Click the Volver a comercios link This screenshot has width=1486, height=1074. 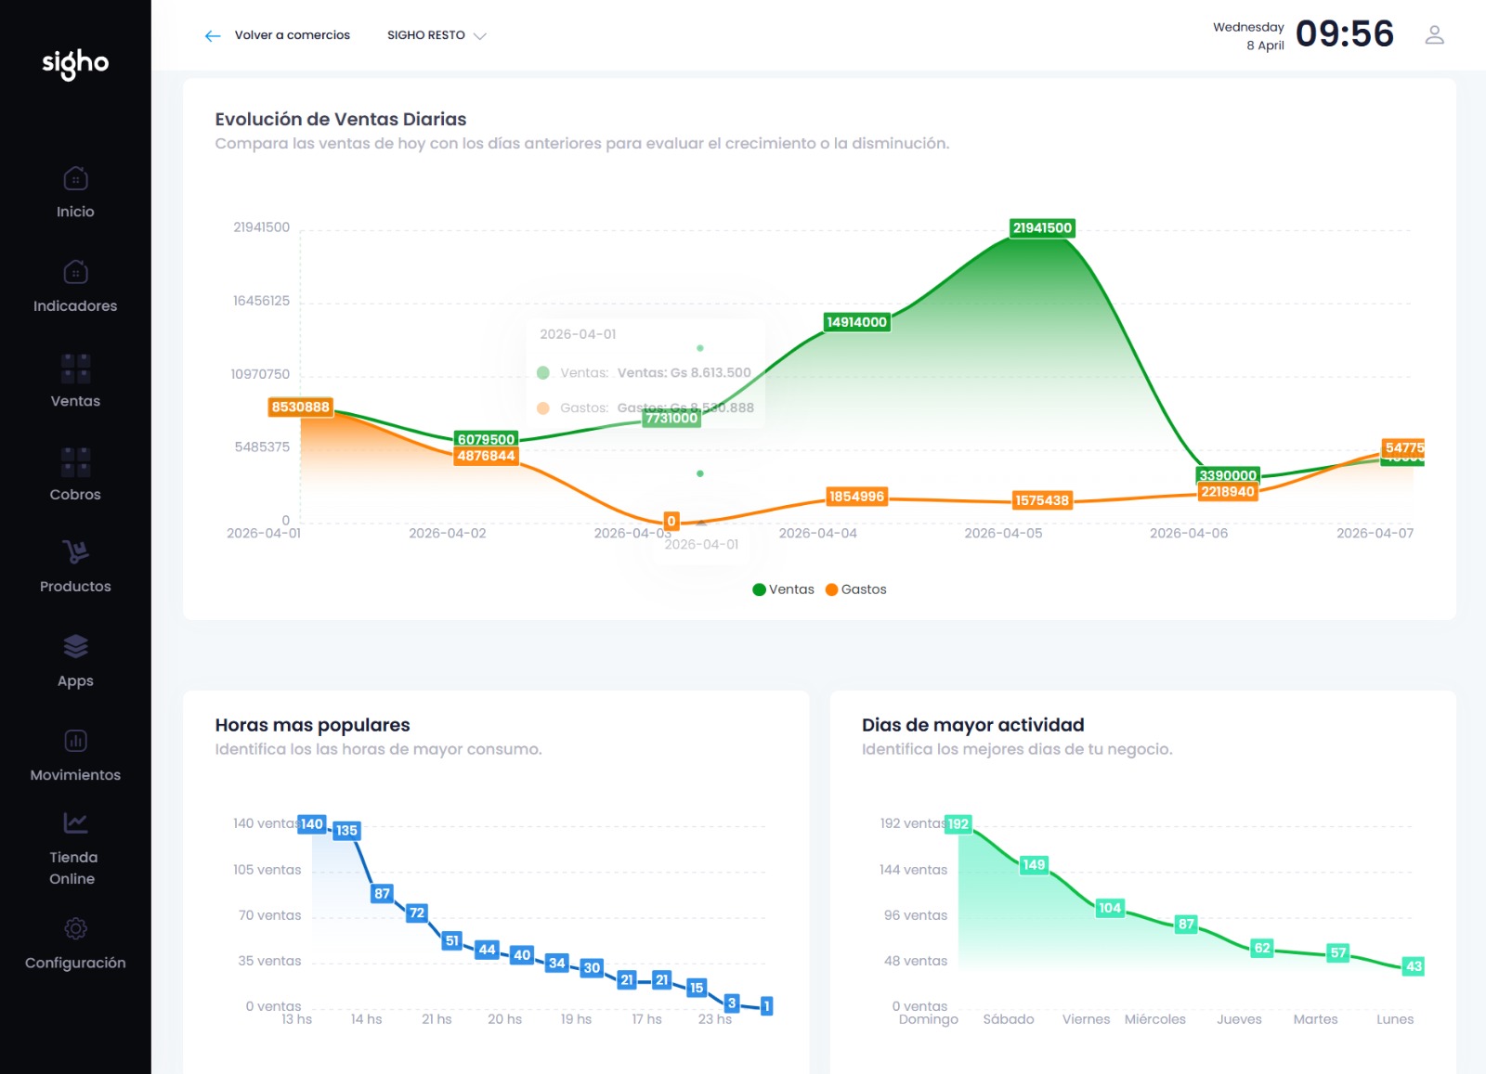tap(292, 35)
